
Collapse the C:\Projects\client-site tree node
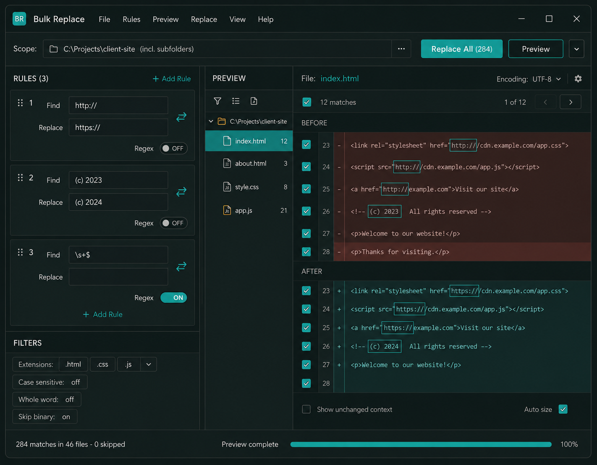click(x=211, y=122)
